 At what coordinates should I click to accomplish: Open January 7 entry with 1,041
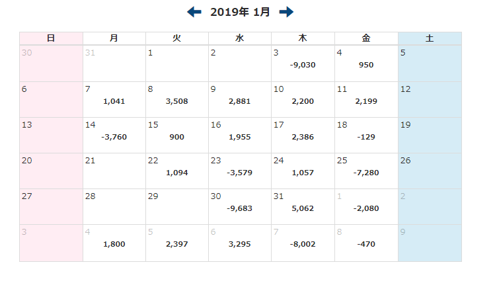(114, 100)
